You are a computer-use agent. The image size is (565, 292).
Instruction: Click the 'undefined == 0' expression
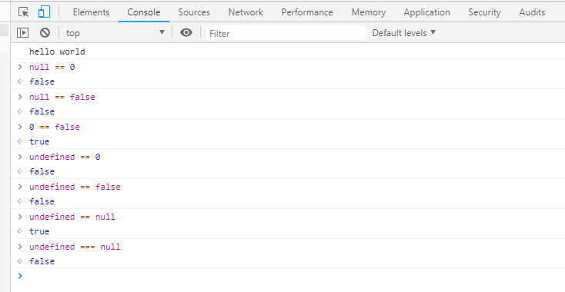pos(65,157)
